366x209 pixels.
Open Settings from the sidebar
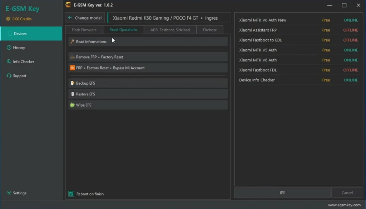coord(31,193)
